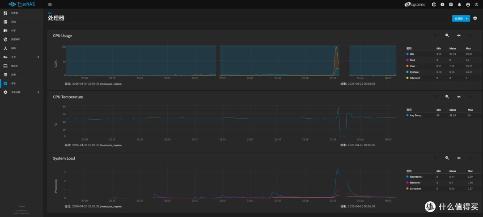Open Apps grid icon in sidebar

pyautogui.click(x=5, y=75)
